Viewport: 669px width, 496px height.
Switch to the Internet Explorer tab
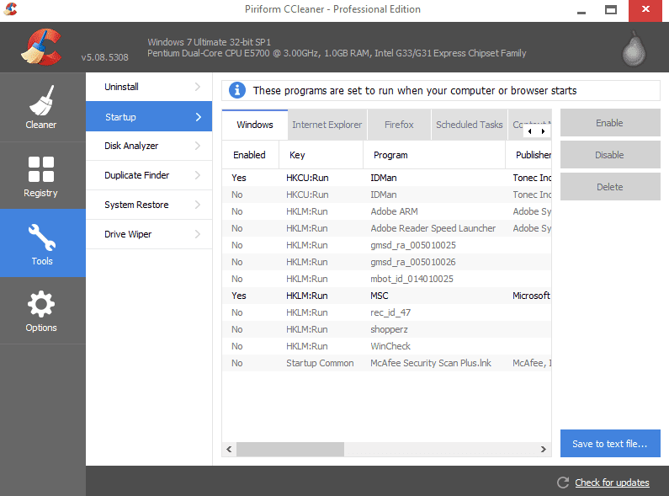[327, 125]
